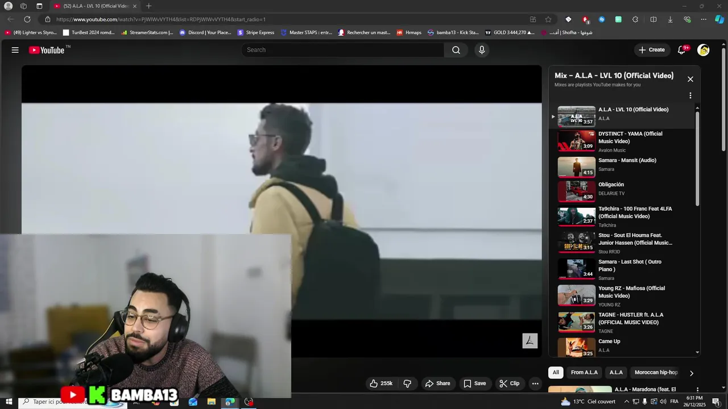Open the taskbar notification center

[716, 402]
